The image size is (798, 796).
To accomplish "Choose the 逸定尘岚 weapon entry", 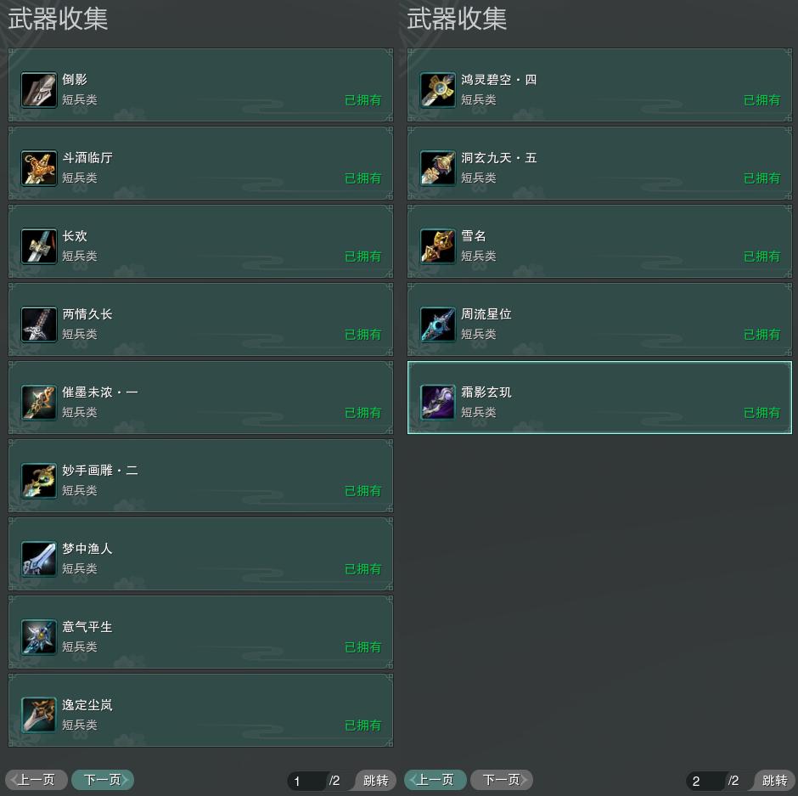I will [x=200, y=710].
